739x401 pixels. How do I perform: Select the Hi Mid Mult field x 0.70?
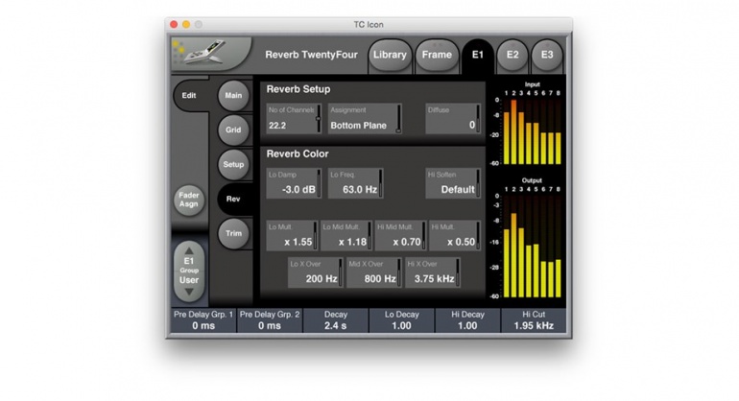tap(401, 235)
